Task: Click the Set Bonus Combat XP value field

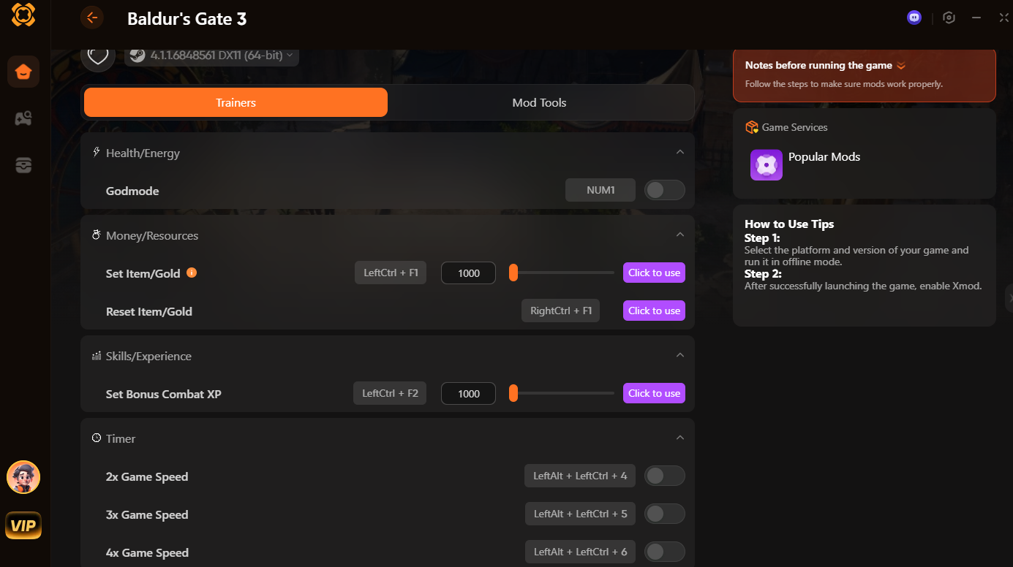Action: click(x=468, y=393)
